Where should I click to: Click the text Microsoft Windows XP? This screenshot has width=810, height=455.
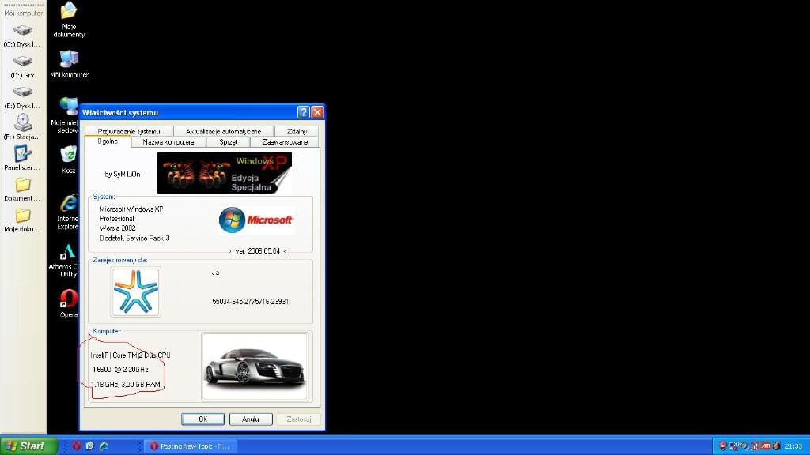click(x=131, y=209)
